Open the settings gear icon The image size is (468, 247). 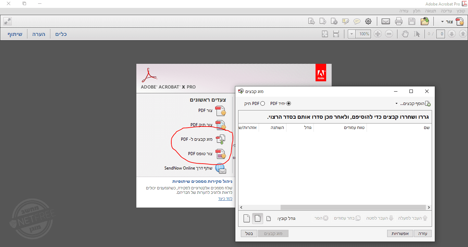[x=368, y=21]
